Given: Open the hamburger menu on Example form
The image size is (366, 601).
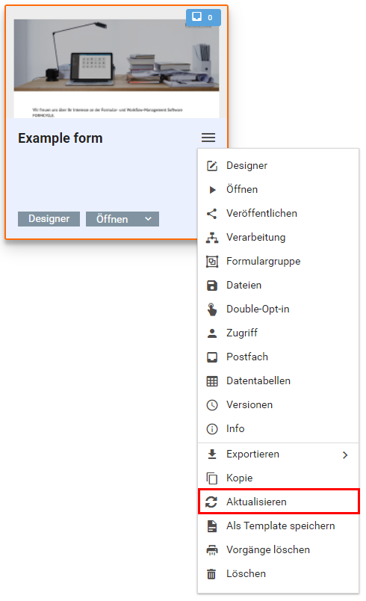Looking at the screenshot, I should pos(208,138).
